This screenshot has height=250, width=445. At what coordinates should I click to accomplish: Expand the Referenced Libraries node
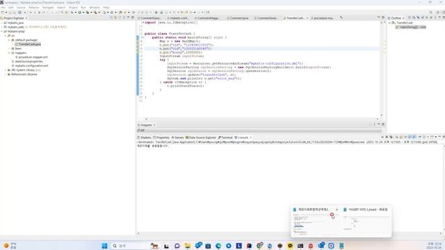pyautogui.click(x=6, y=74)
